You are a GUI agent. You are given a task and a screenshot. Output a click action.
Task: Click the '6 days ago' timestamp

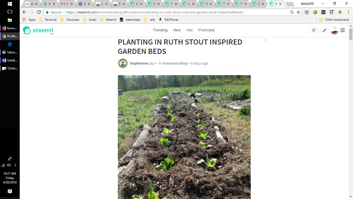(199, 63)
